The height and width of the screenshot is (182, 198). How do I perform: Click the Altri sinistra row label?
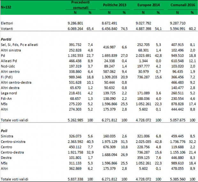pos(11,50)
